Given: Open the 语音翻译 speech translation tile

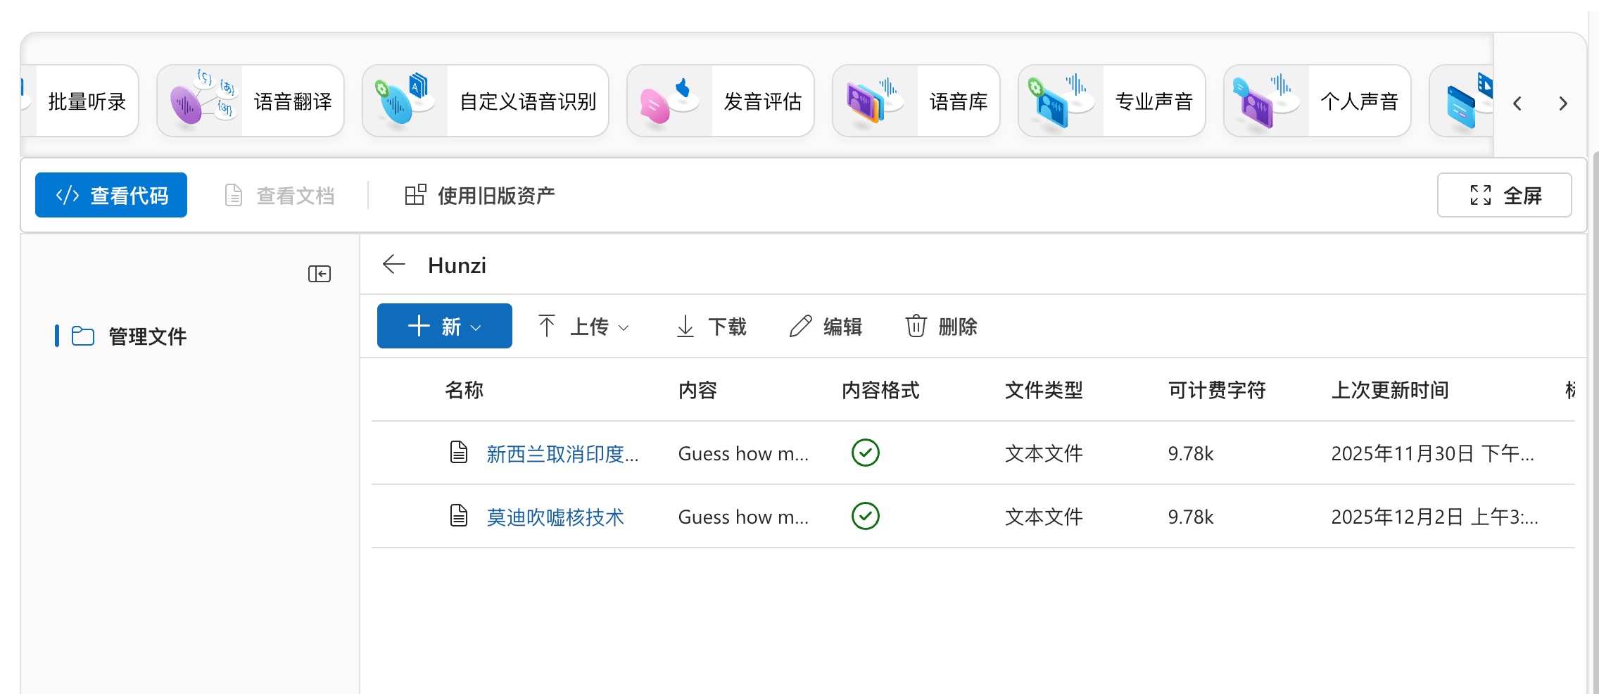Looking at the screenshot, I should tap(251, 101).
